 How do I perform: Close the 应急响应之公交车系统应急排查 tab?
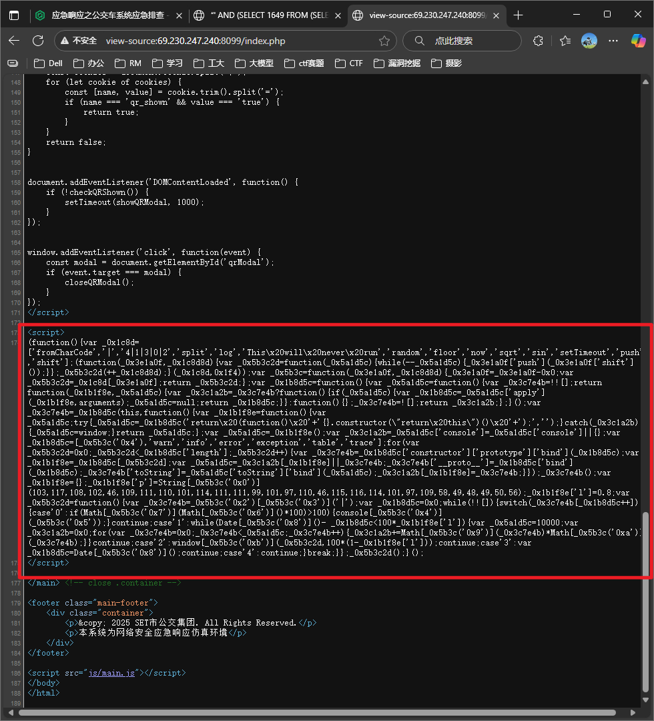point(179,15)
